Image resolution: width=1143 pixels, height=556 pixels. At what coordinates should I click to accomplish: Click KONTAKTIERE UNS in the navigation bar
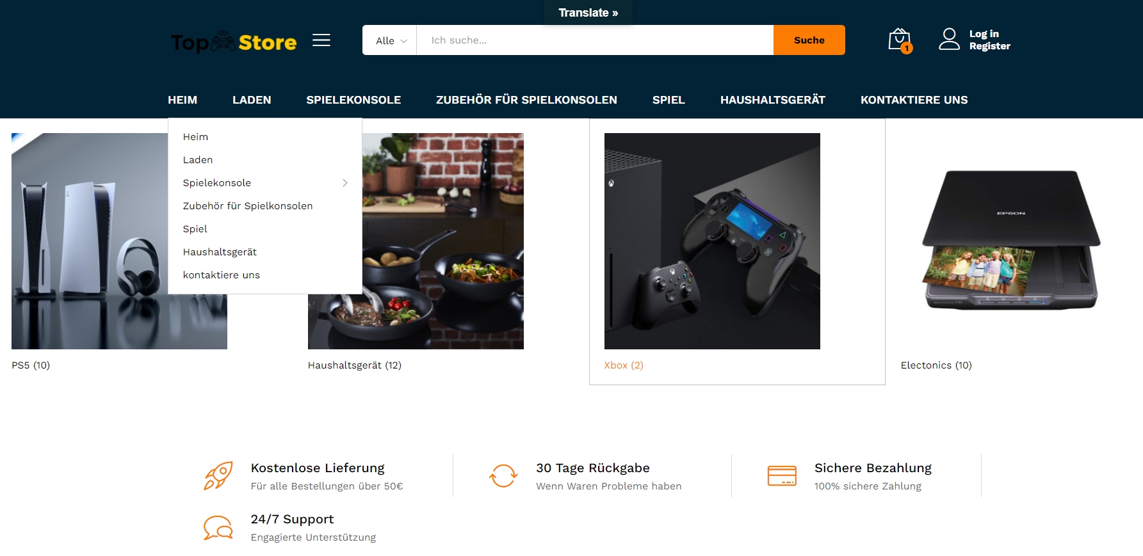click(x=914, y=100)
